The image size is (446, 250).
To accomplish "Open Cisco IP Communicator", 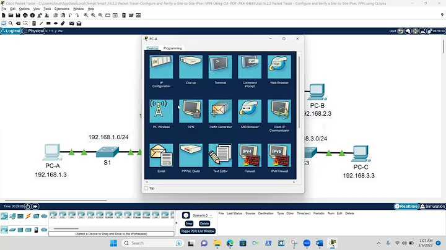I will pyautogui.click(x=279, y=111).
